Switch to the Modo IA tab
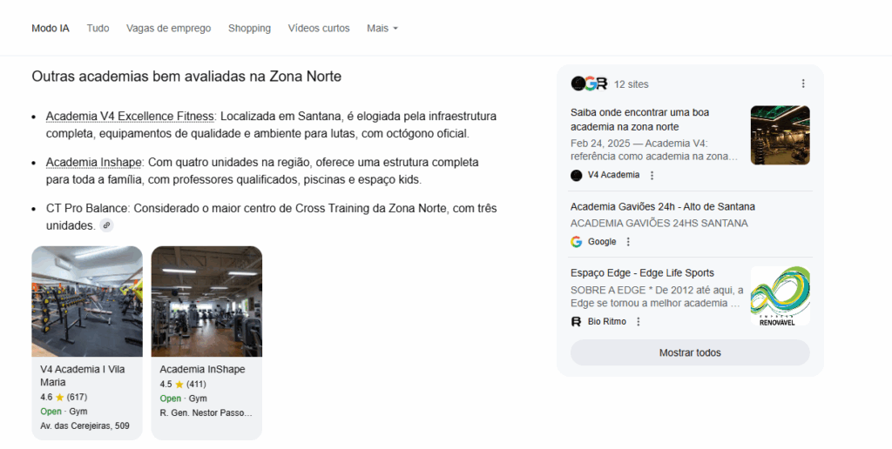Viewport: 892px width, 449px height. [x=51, y=29]
